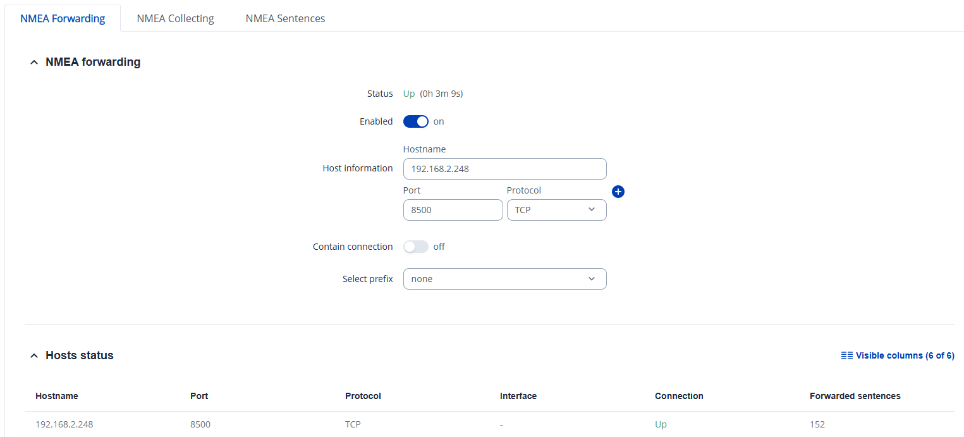Open the Protocol TCP dropdown
964x437 pixels.
(x=556, y=210)
